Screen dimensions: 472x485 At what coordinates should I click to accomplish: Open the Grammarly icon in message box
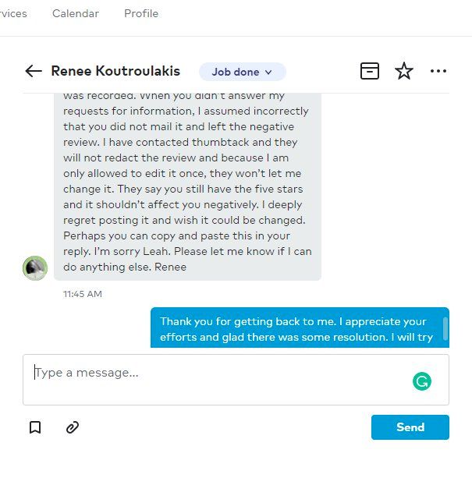click(422, 381)
